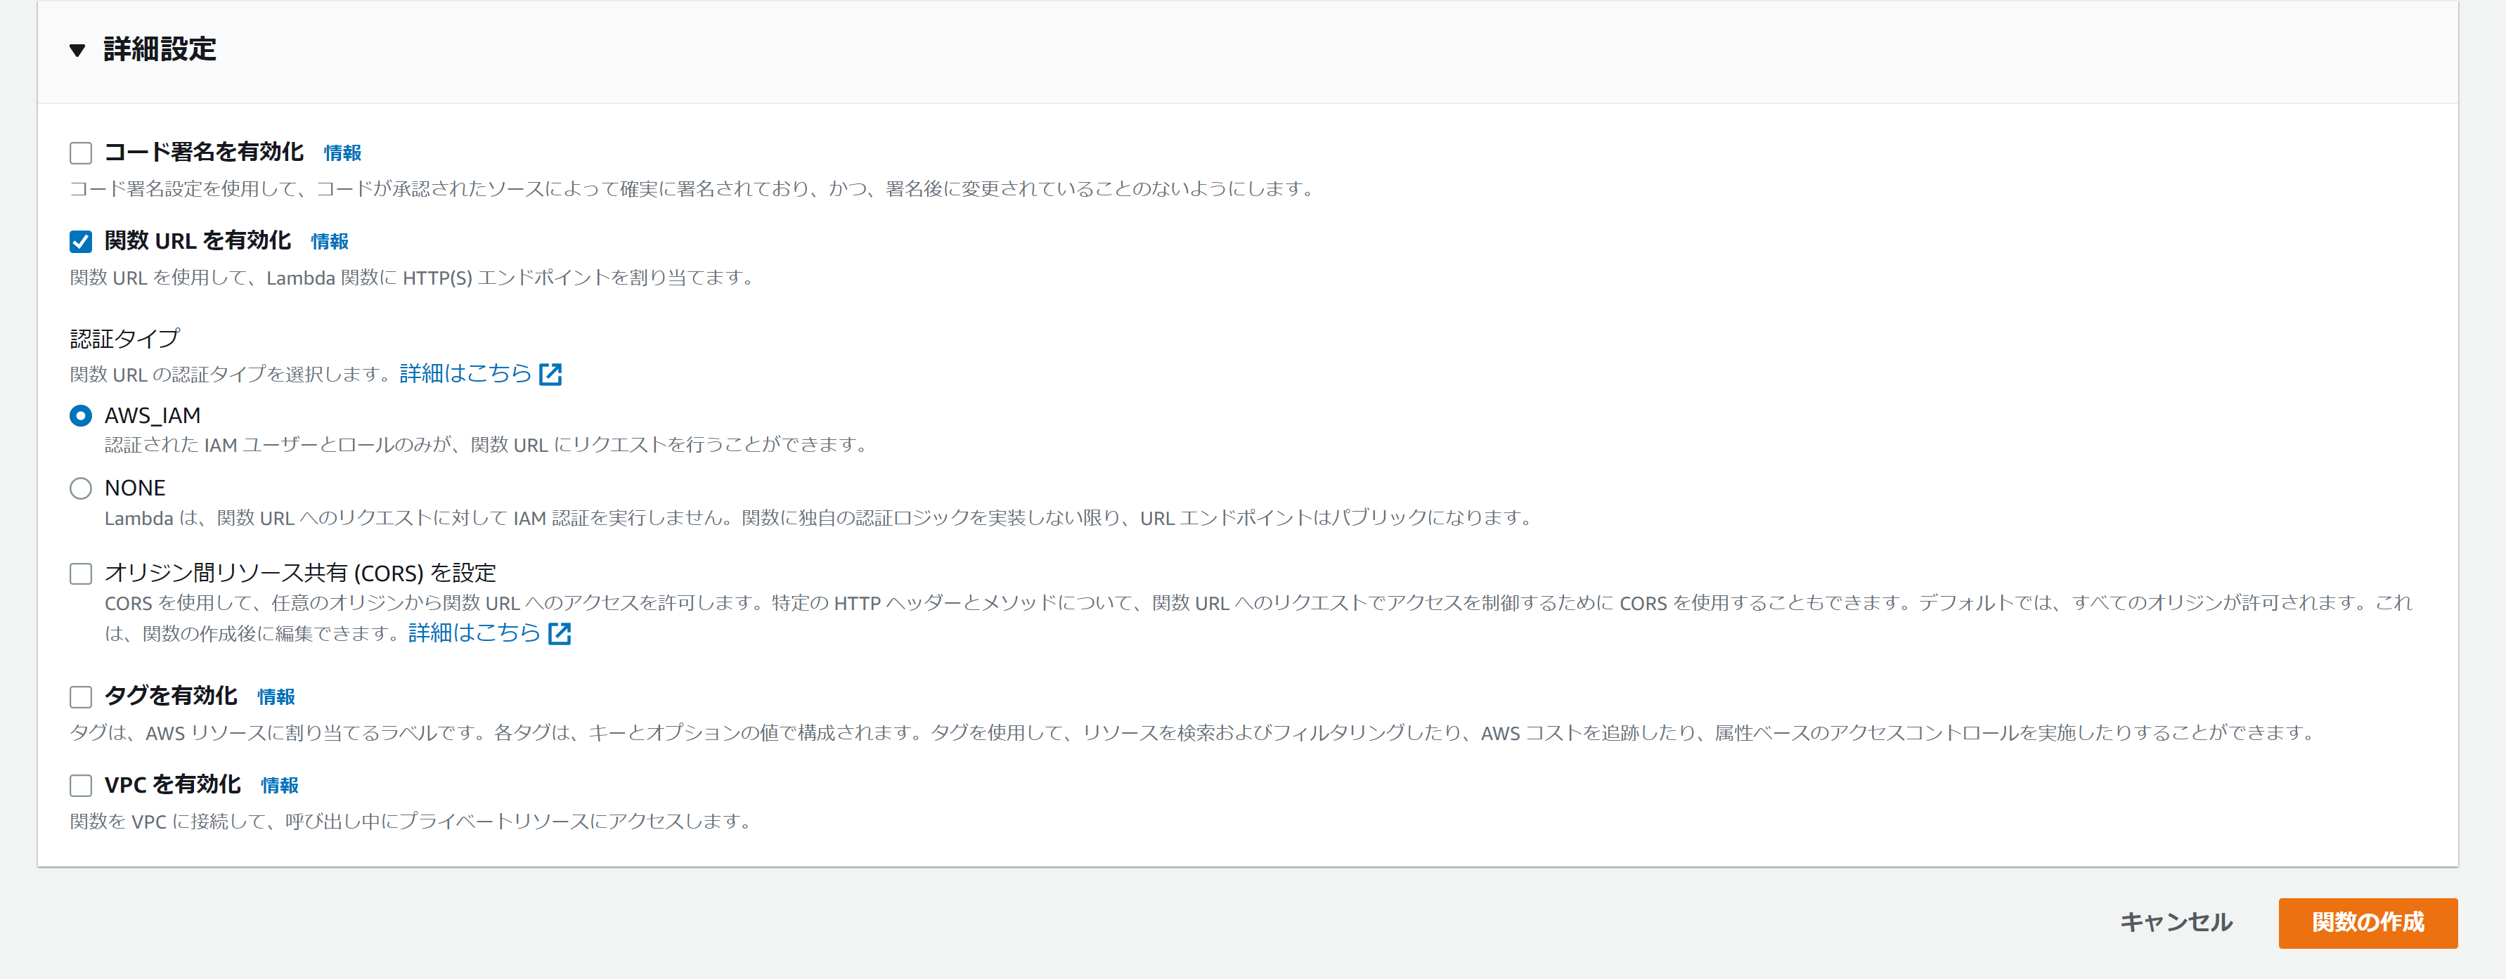Screen dimensions: 2506x979
Task: Enable the タグを有効化 checkbox
Action: pos(81,697)
